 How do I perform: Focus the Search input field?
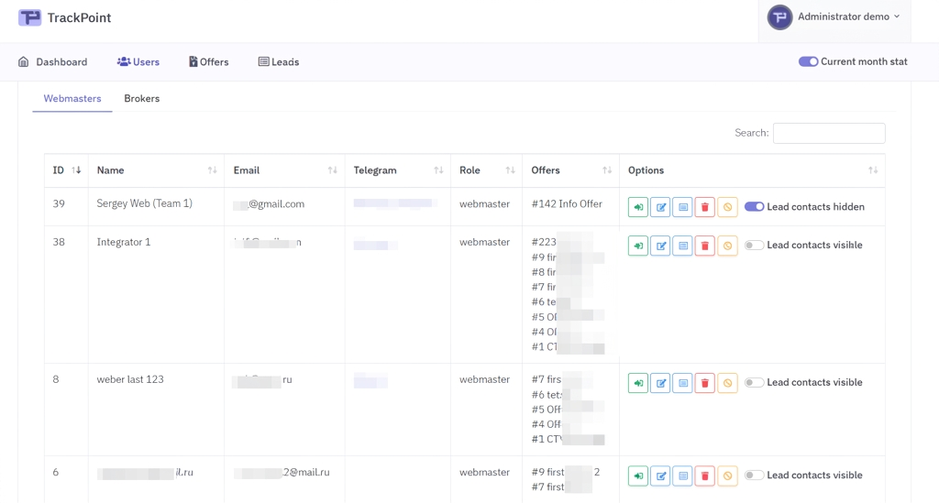(x=829, y=133)
